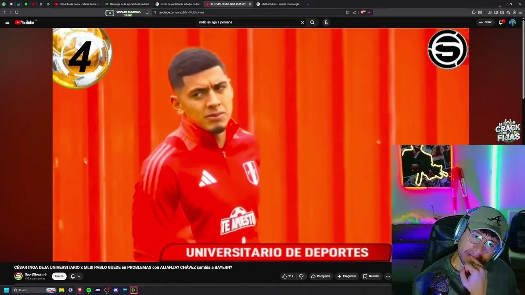
Task: Click the Preguntar button
Action: [347, 276]
